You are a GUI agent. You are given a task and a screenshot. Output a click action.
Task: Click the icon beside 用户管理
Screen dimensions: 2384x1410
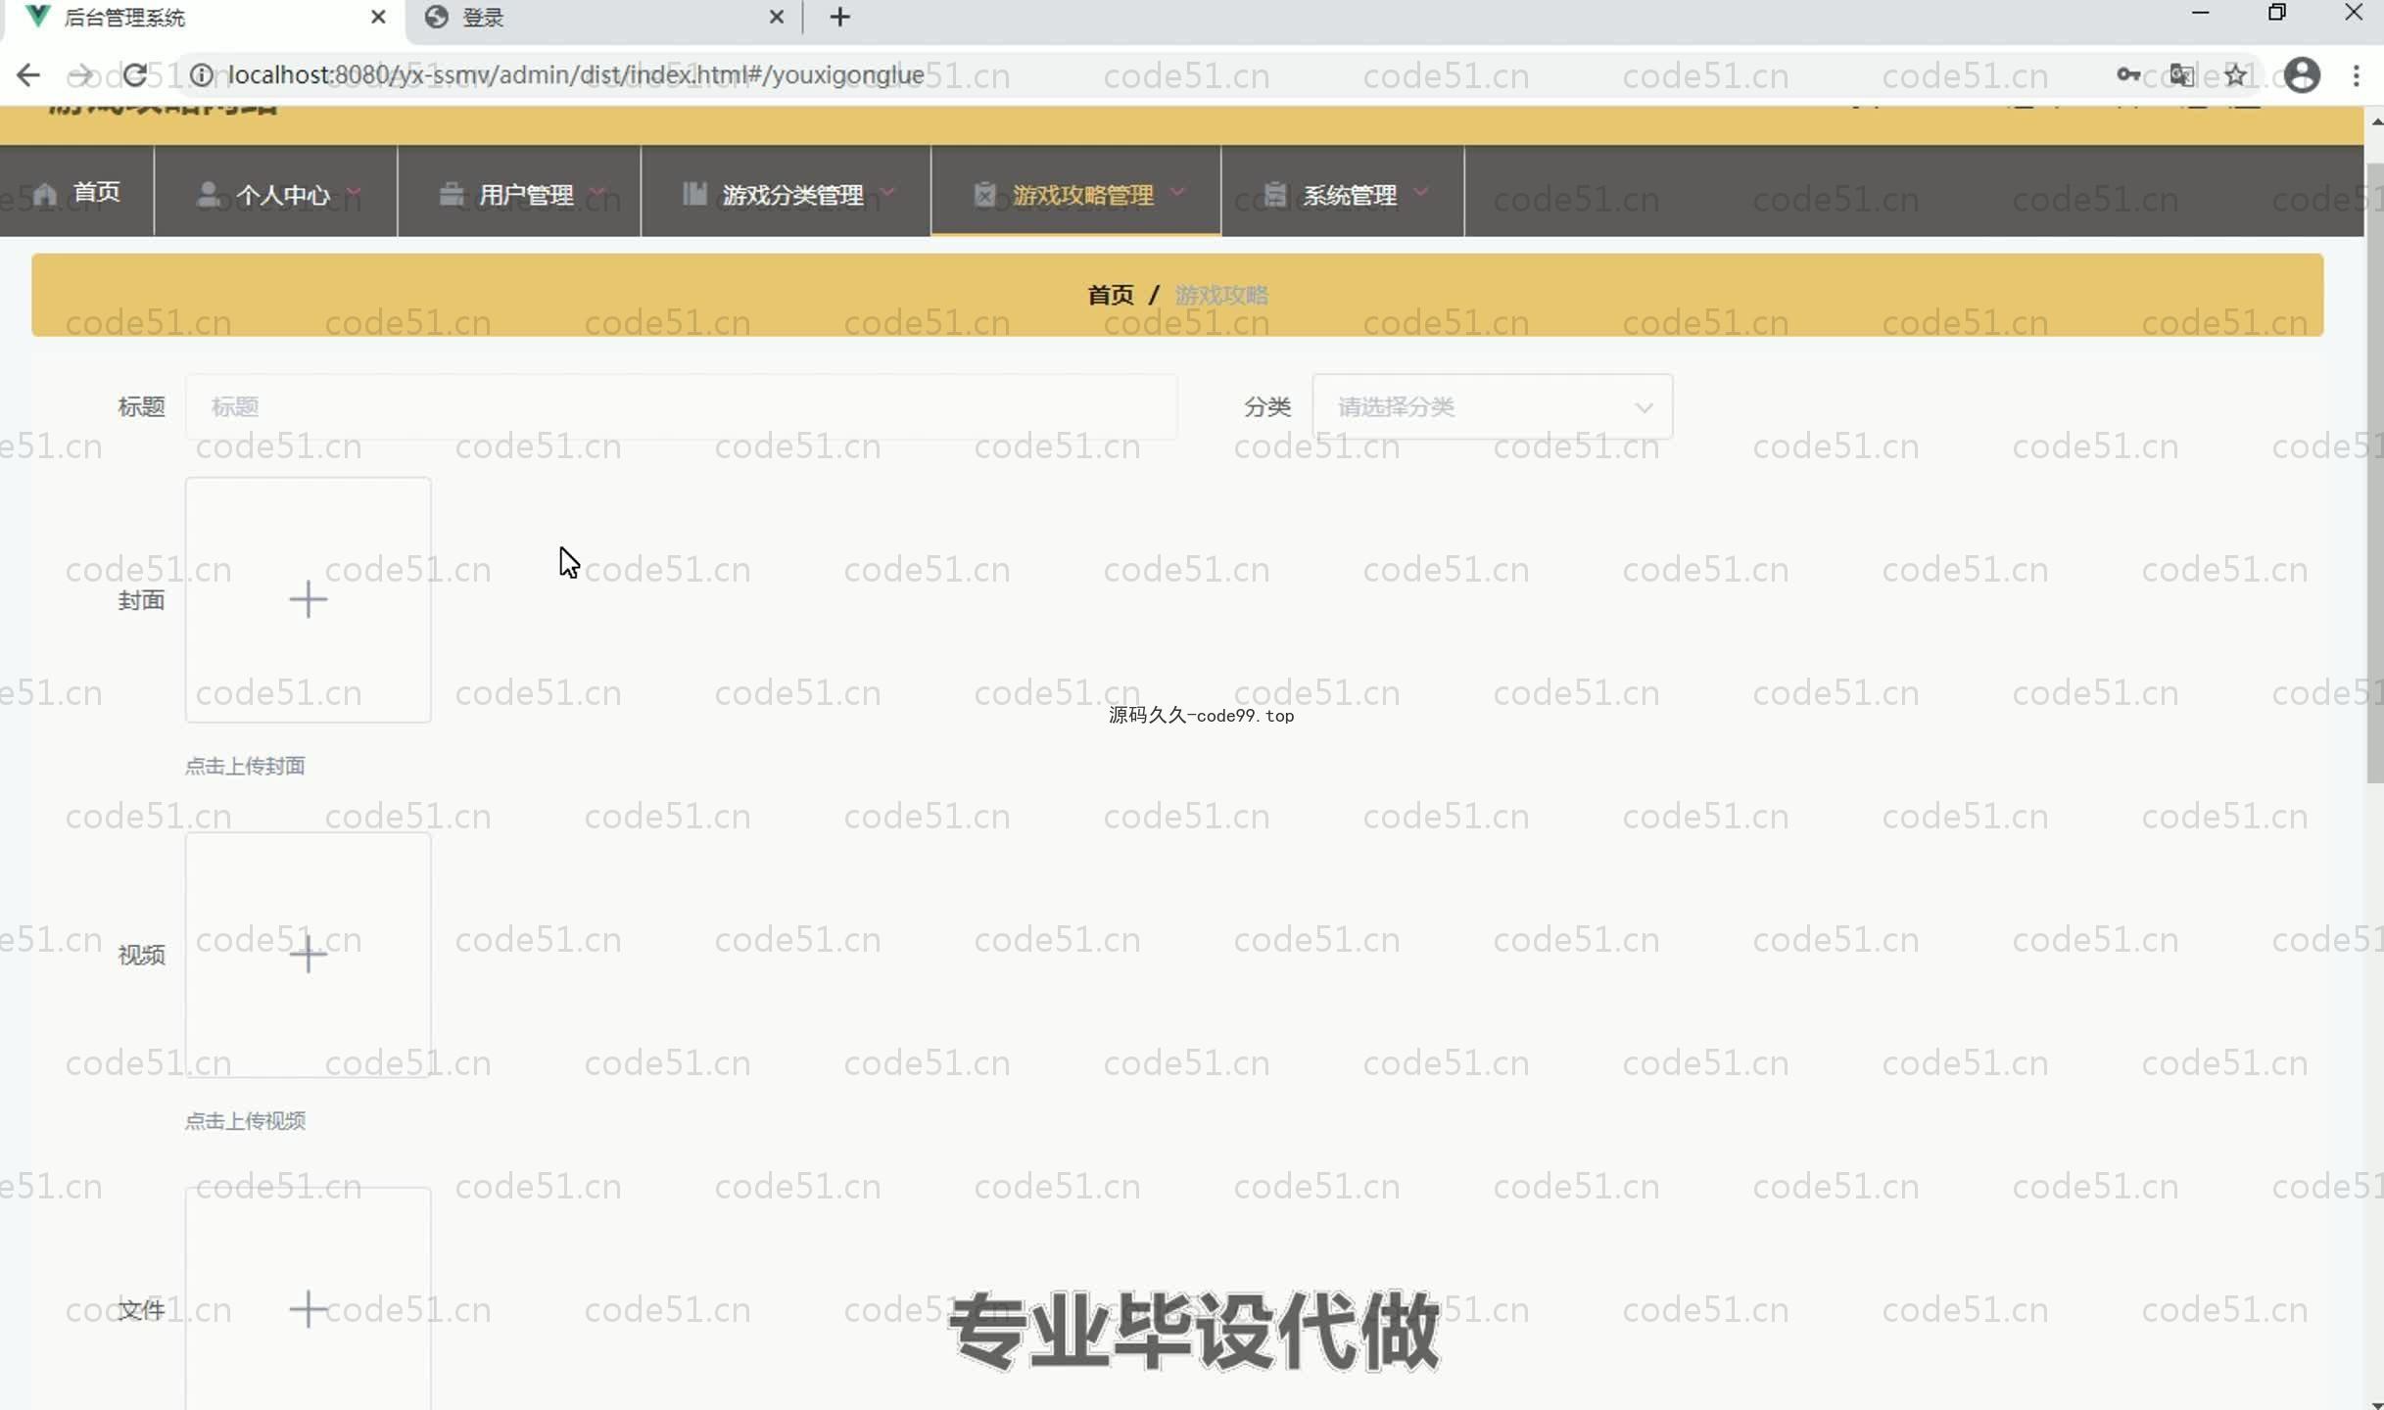451,193
